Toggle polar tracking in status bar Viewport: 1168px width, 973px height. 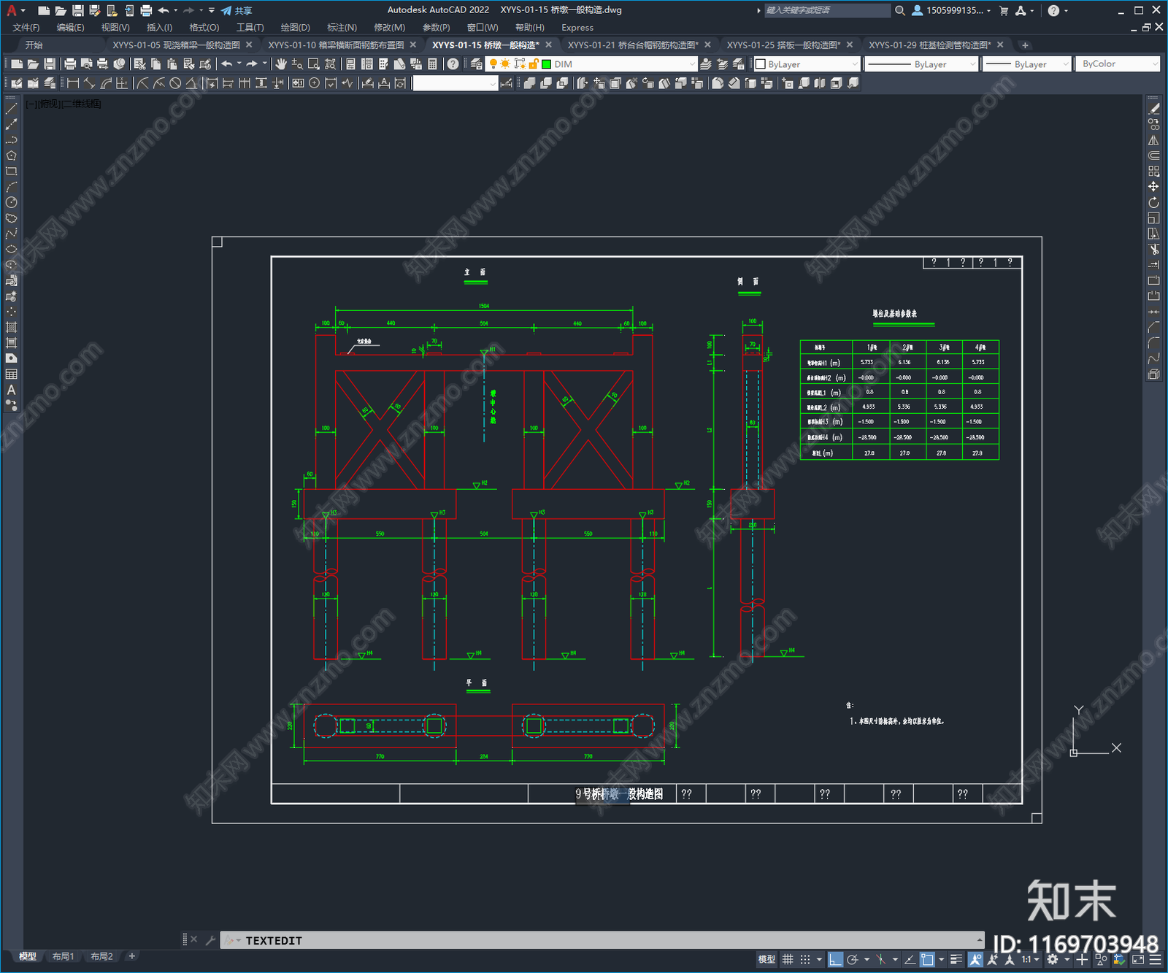[852, 959]
